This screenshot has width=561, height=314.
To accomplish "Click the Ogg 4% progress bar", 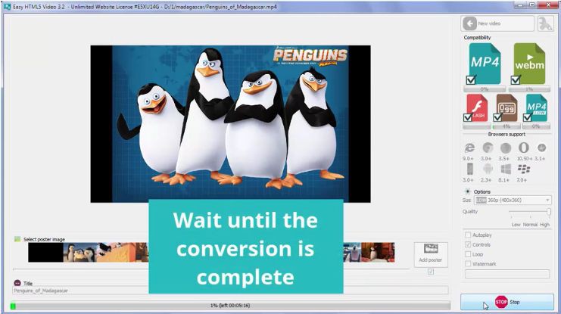I will tap(506, 126).
